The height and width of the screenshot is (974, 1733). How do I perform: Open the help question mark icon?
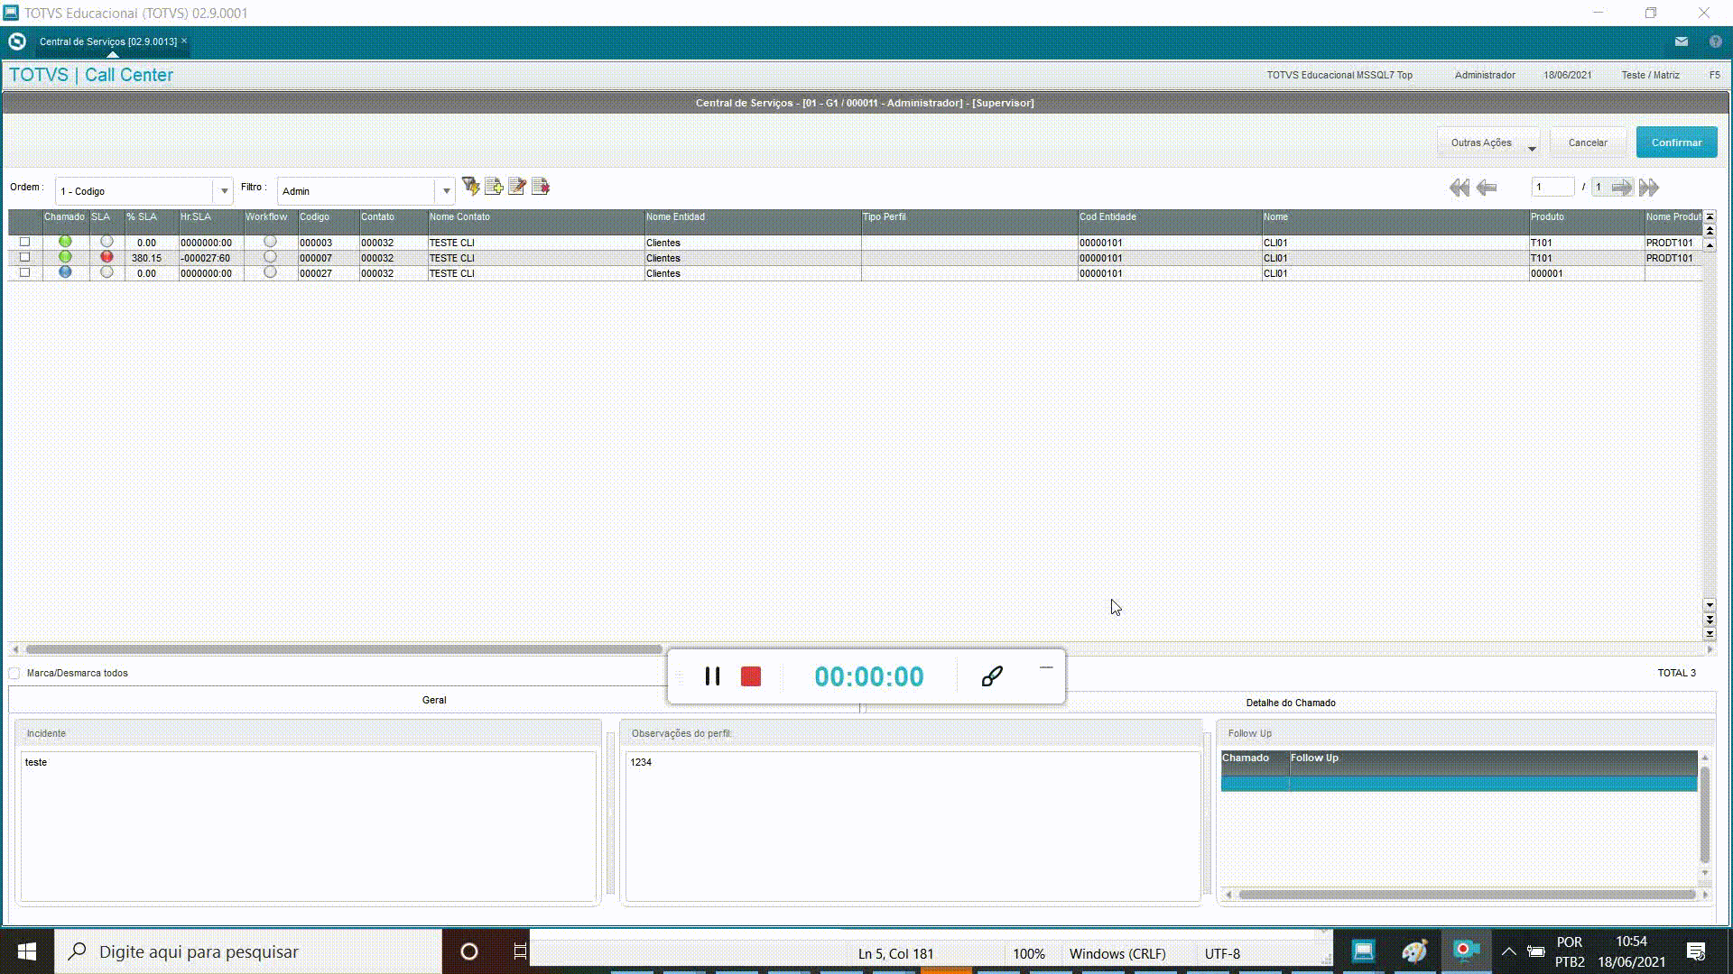coord(1716,41)
